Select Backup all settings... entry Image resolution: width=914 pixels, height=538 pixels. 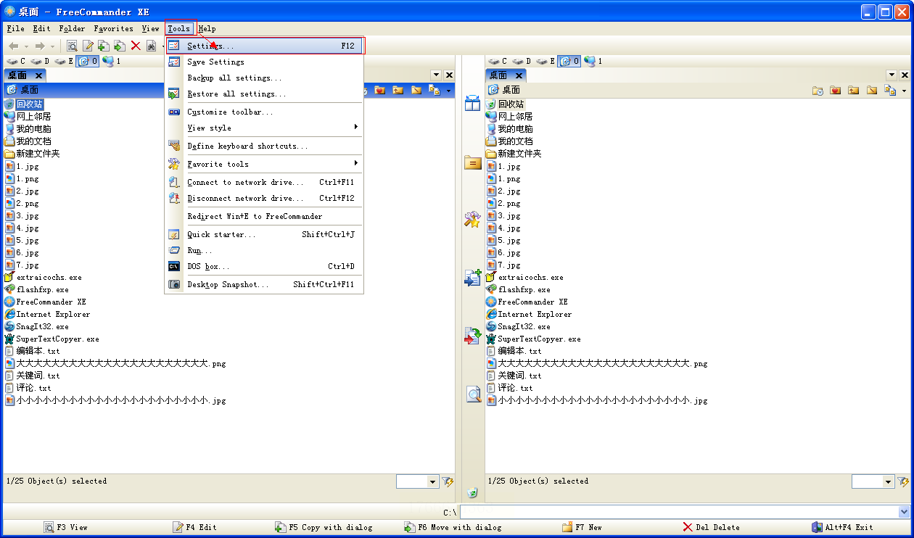click(264, 78)
